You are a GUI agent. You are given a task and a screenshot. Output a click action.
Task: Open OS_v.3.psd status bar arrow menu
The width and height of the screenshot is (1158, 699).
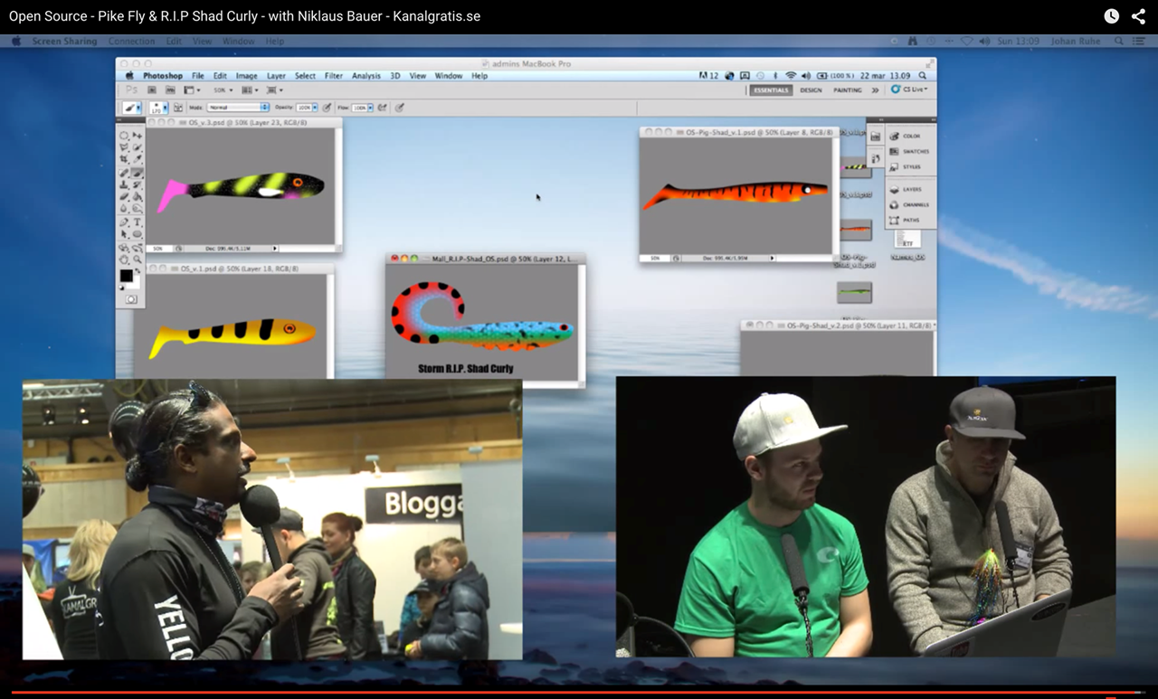(x=275, y=248)
